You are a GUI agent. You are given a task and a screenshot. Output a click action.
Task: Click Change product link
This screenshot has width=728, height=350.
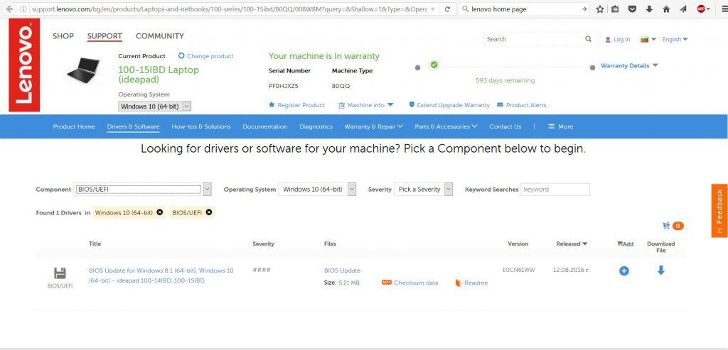click(x=205, y=56)
